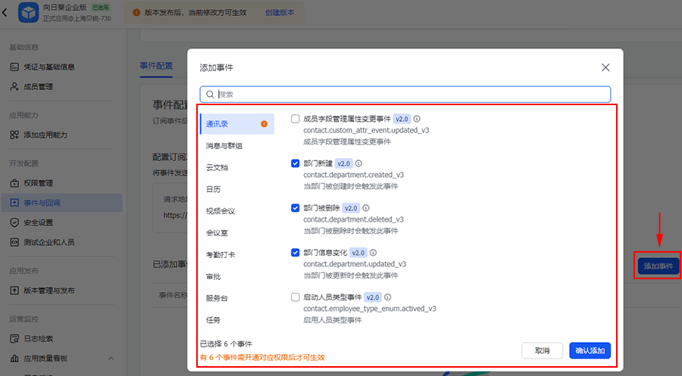Go back using the left arrow icon
Image resolution: width=682 pixels, height=376 pixels.
[5, 12]
